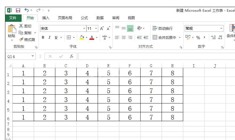This screenshot has height=140, width=235.
Task: Click the increase indent icon
Action: (x=146, y=37)
